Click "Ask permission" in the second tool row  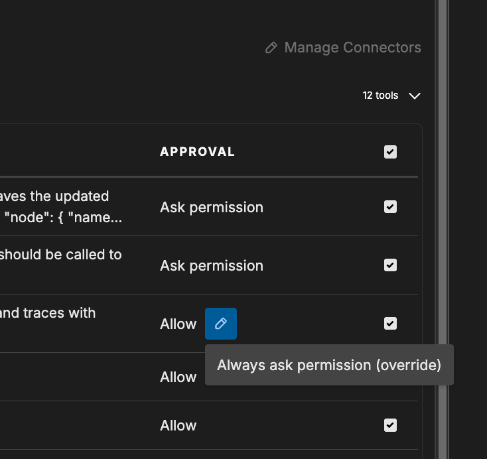pos(212,266)
